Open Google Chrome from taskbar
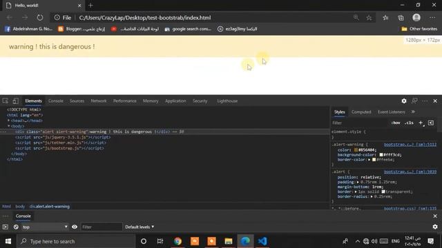442x248 pixels. (177, 241)
